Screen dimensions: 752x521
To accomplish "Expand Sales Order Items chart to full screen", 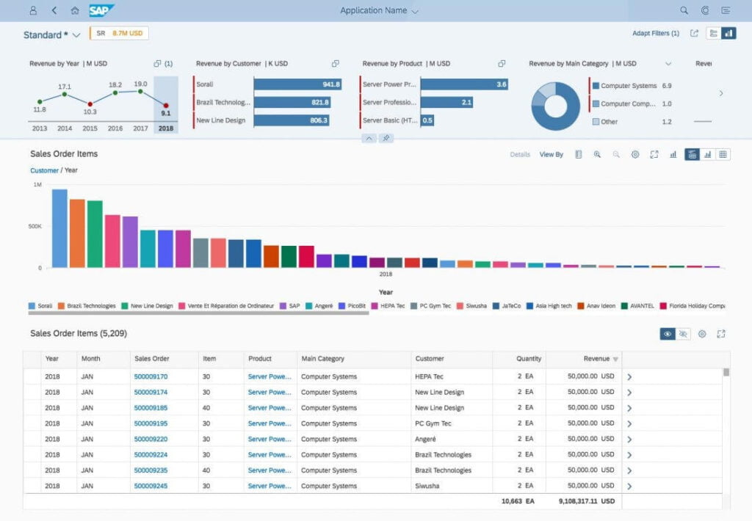I will (x=654, y=154).
